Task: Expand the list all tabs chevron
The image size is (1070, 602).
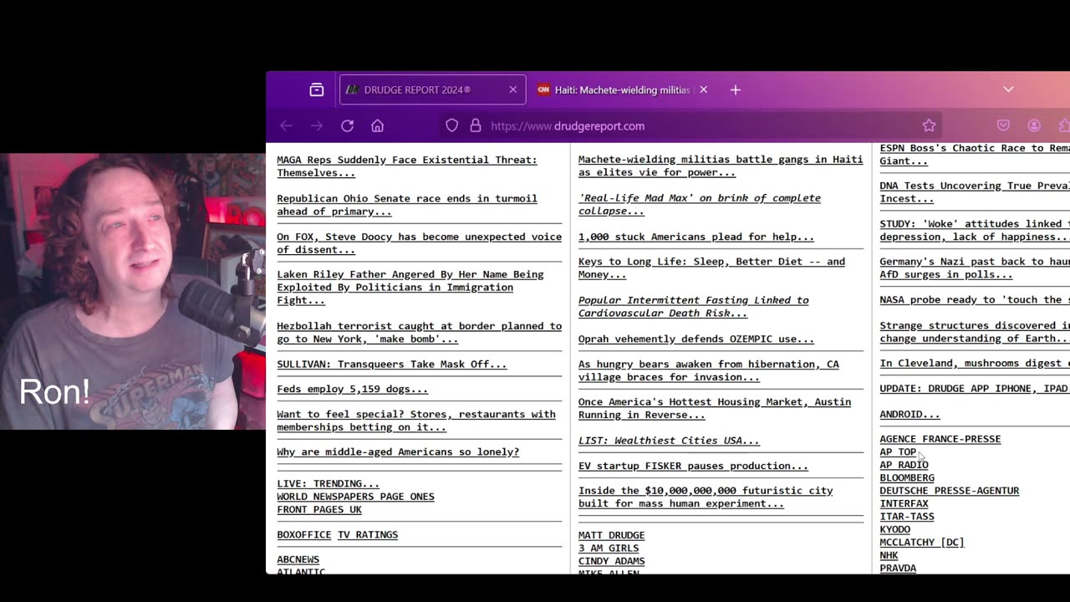Action: [1008, 89]
